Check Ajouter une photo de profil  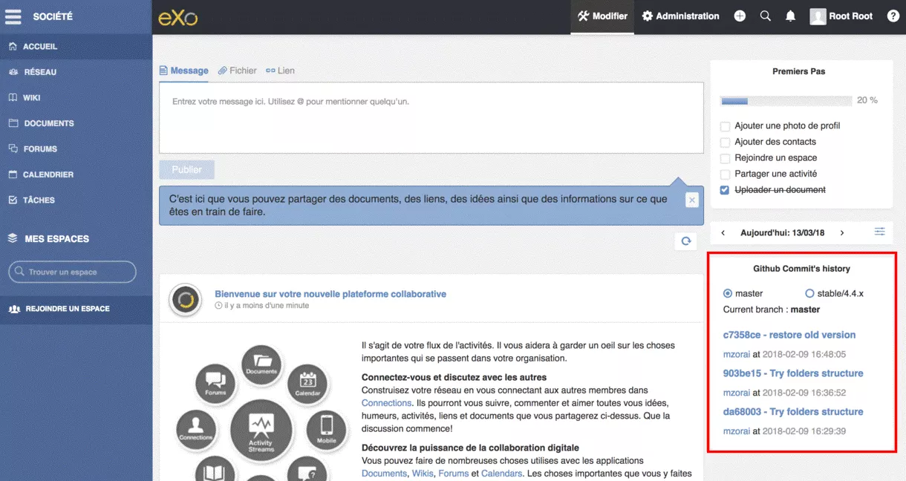pyautogui.click(x=726, y=126)
